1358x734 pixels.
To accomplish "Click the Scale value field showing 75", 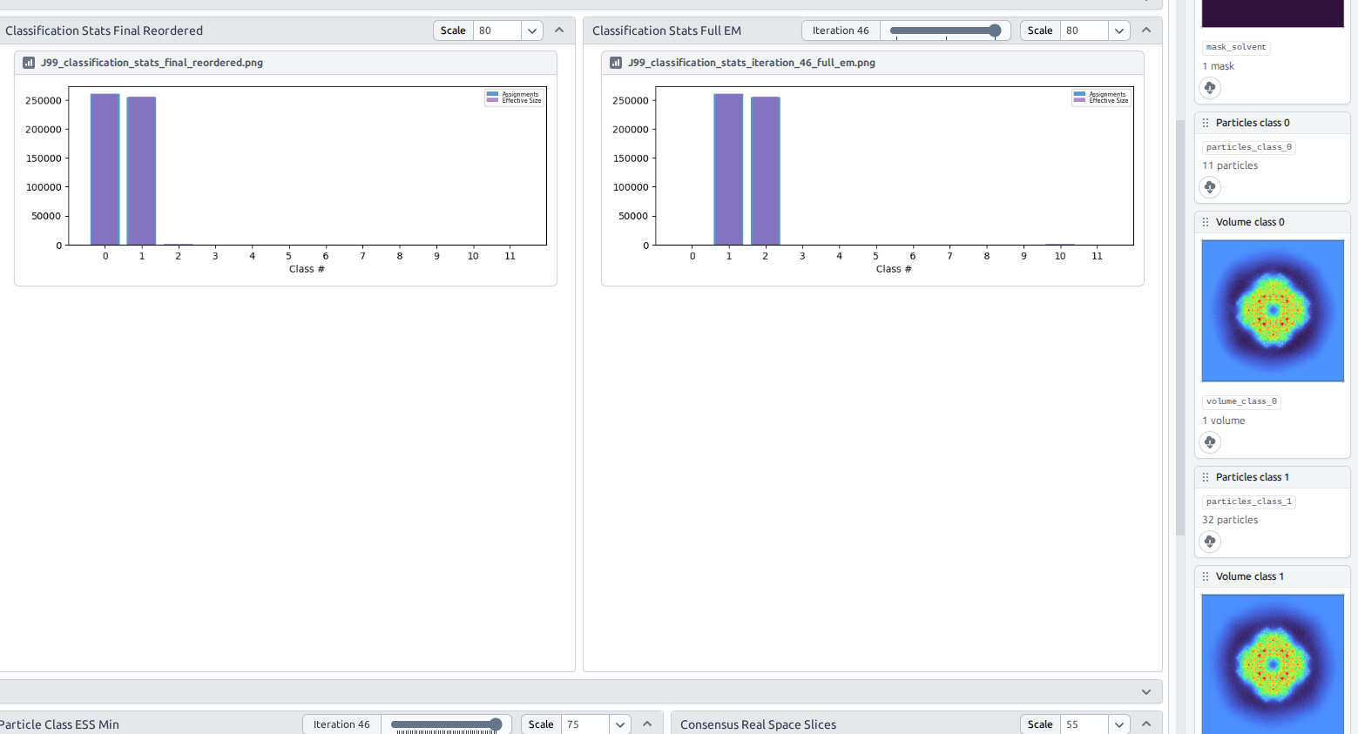I will click(x=584, y=724).
